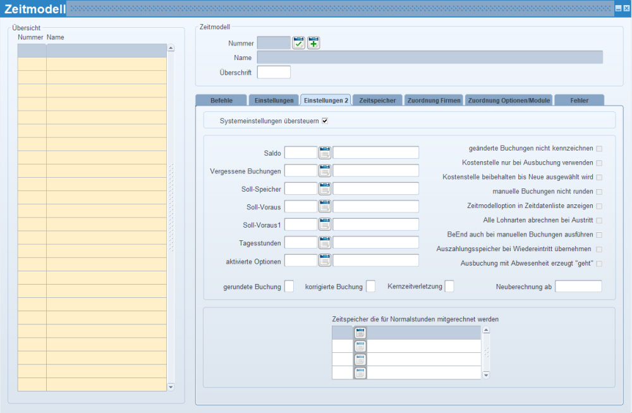Check Kostenstelle nur bei Ausbuchung verwenden

[x=599, y=163]
